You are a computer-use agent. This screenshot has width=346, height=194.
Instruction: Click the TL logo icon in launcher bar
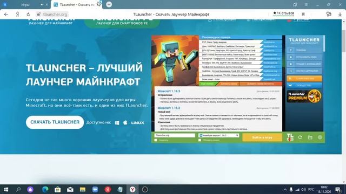(x=290, y=137)
